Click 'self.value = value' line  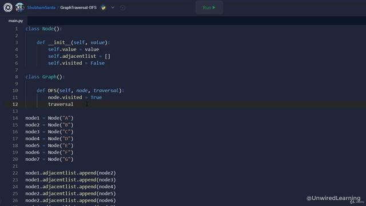74,49
